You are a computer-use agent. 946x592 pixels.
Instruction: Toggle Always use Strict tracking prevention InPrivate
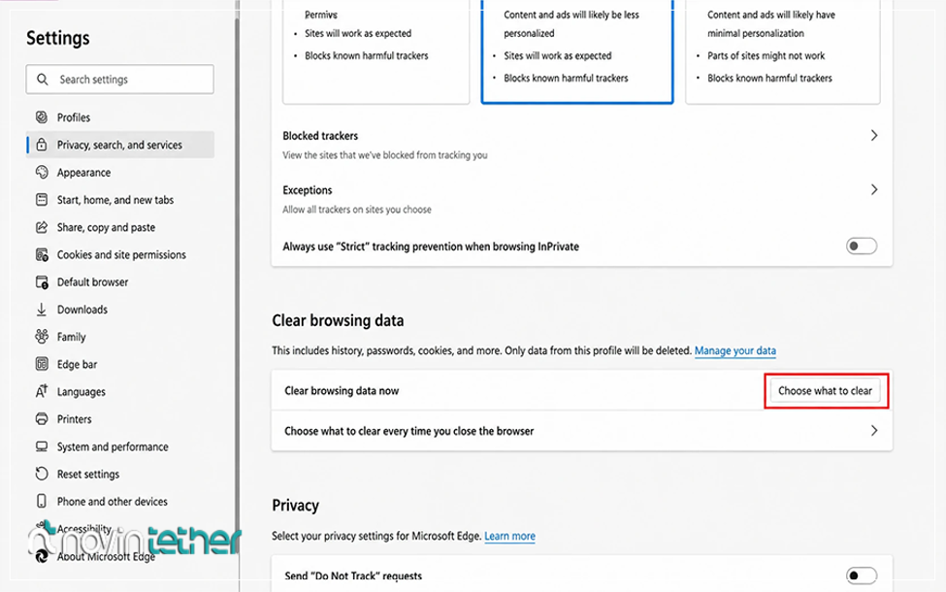click(x=861, y=247)
